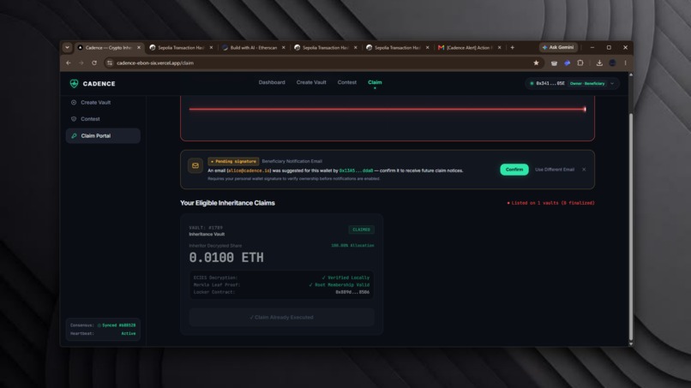Click the Pending signature badge

(x=233, y=161)
